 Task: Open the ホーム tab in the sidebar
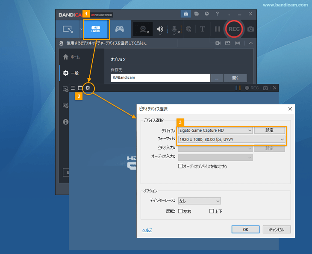pyautogui.click(x=71, y=57)
